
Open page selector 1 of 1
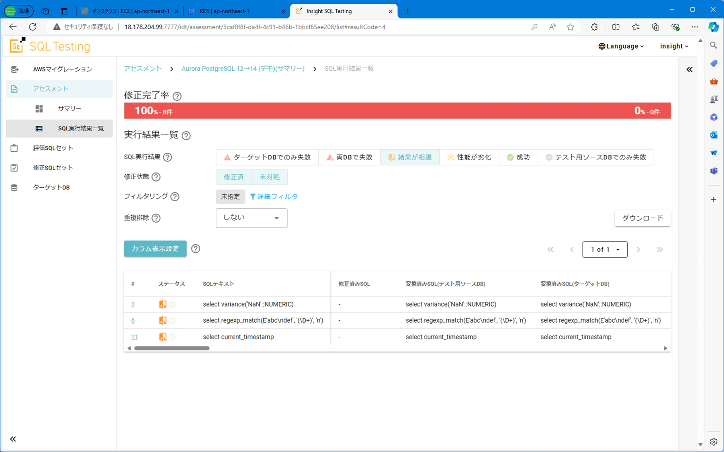(x=605, y=250)
